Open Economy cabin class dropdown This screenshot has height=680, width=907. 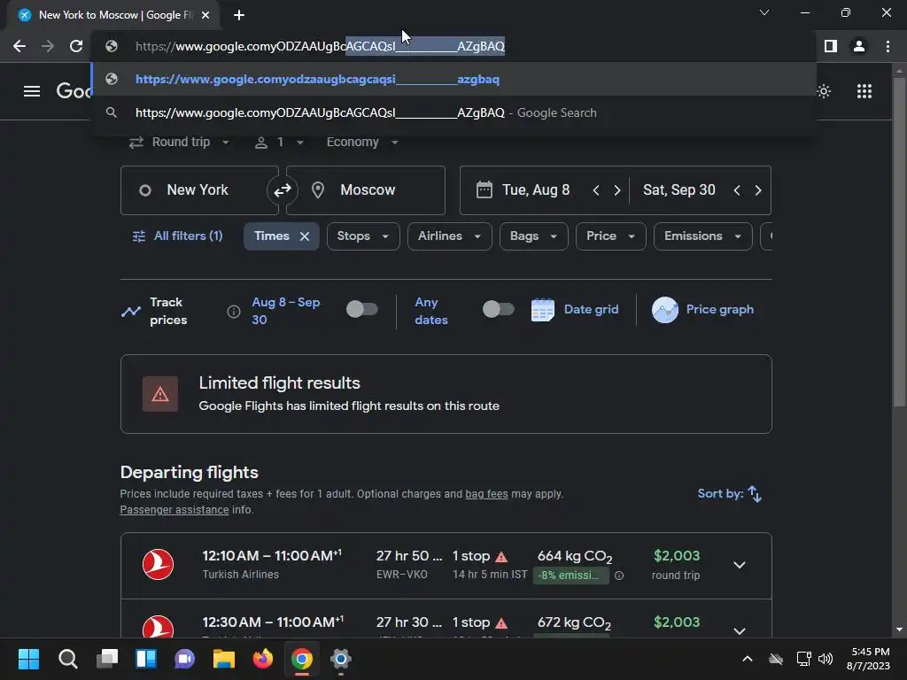point(362,143)
